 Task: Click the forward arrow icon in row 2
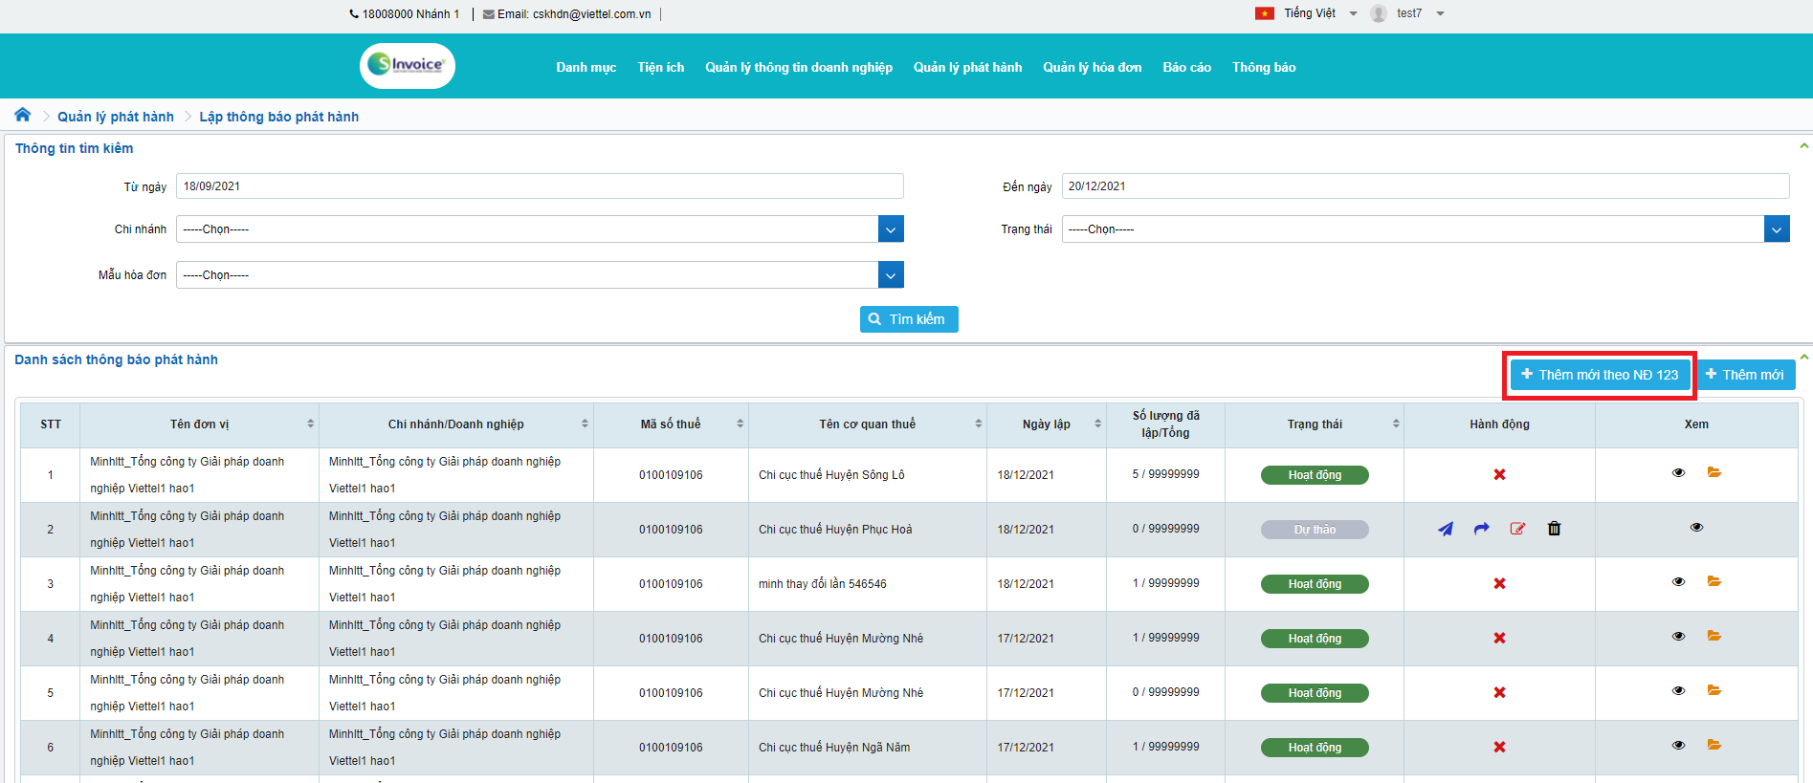click(x=1482, y=529)
